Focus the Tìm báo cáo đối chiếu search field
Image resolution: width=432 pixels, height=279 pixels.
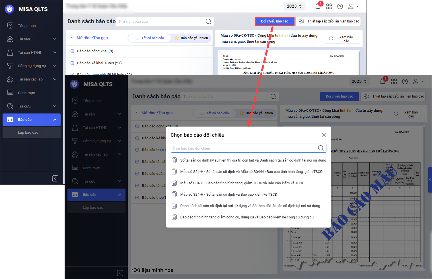(x=245, y=148)
